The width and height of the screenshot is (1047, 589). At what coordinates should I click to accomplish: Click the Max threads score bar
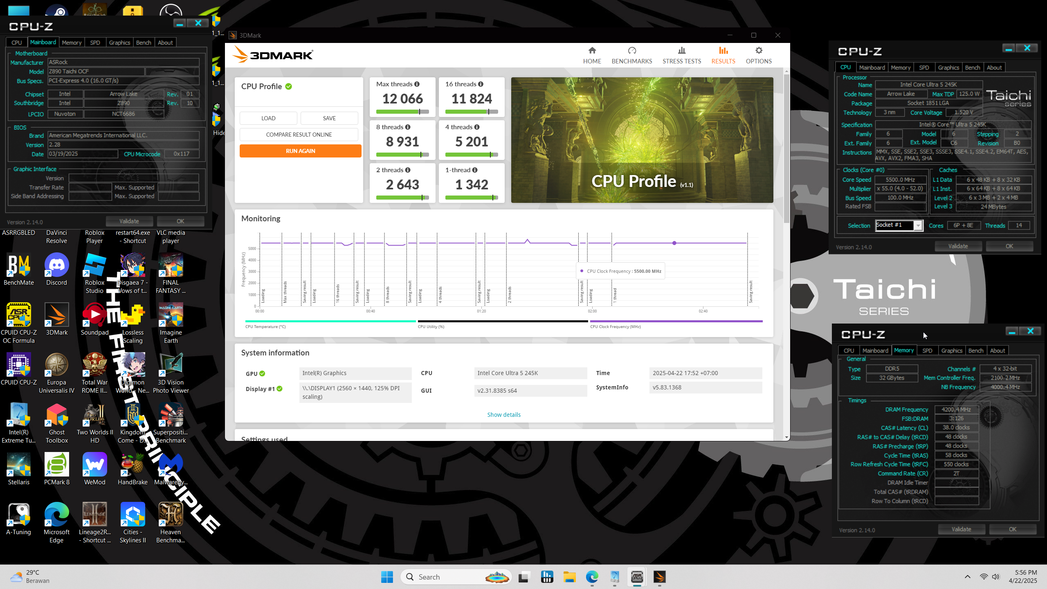click(x=402, y=112)
